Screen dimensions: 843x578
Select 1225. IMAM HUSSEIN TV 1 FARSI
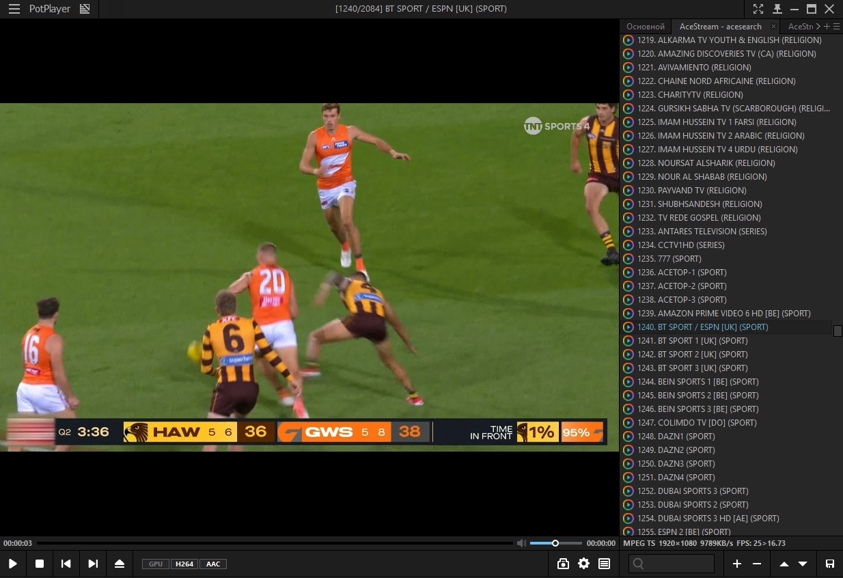pyautogui.click(x=727, y=122)
